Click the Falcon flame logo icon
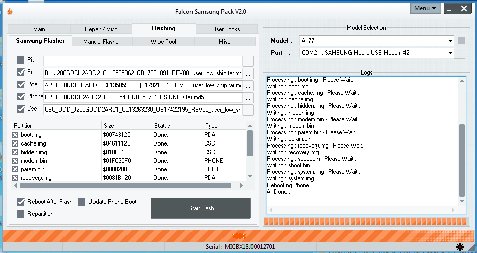 click(10, 12)
